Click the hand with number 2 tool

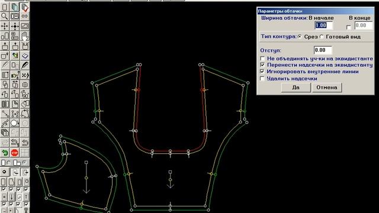[25, 36]
